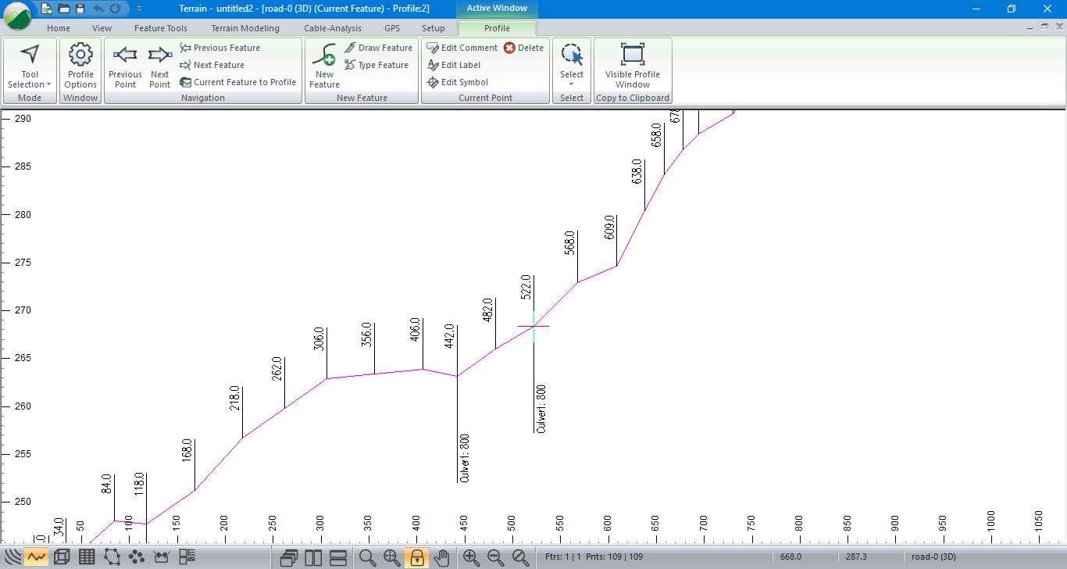Click the 287.3 elevation value in status bar
The width and height of the screenshot is (1067, 569).
coord(856,557)
